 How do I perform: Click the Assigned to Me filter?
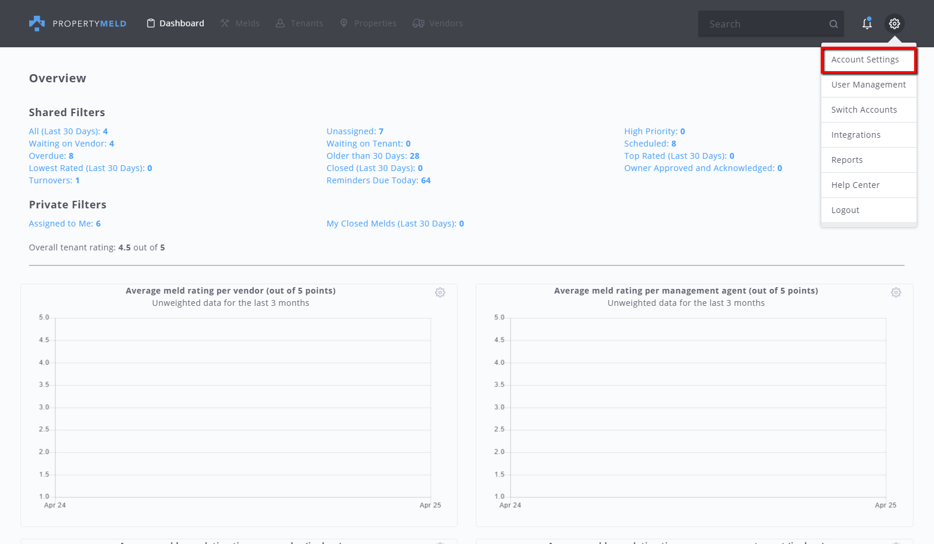pyautogui.click(x=64, y=224)
